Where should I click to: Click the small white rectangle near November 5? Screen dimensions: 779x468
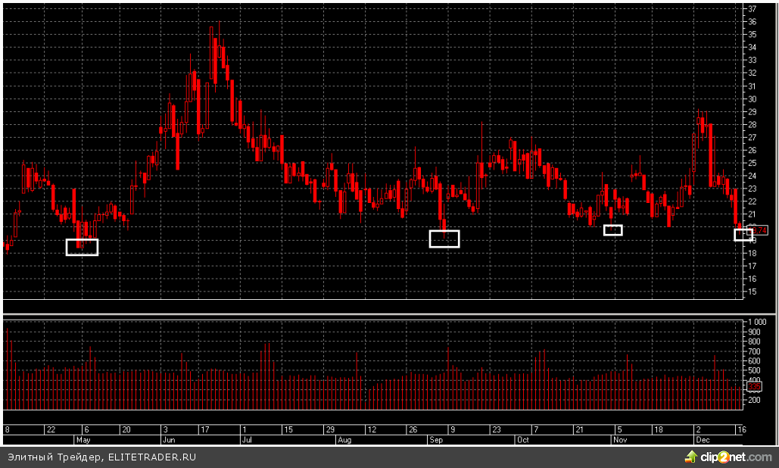pyautogui.click(x=612, y=230)
